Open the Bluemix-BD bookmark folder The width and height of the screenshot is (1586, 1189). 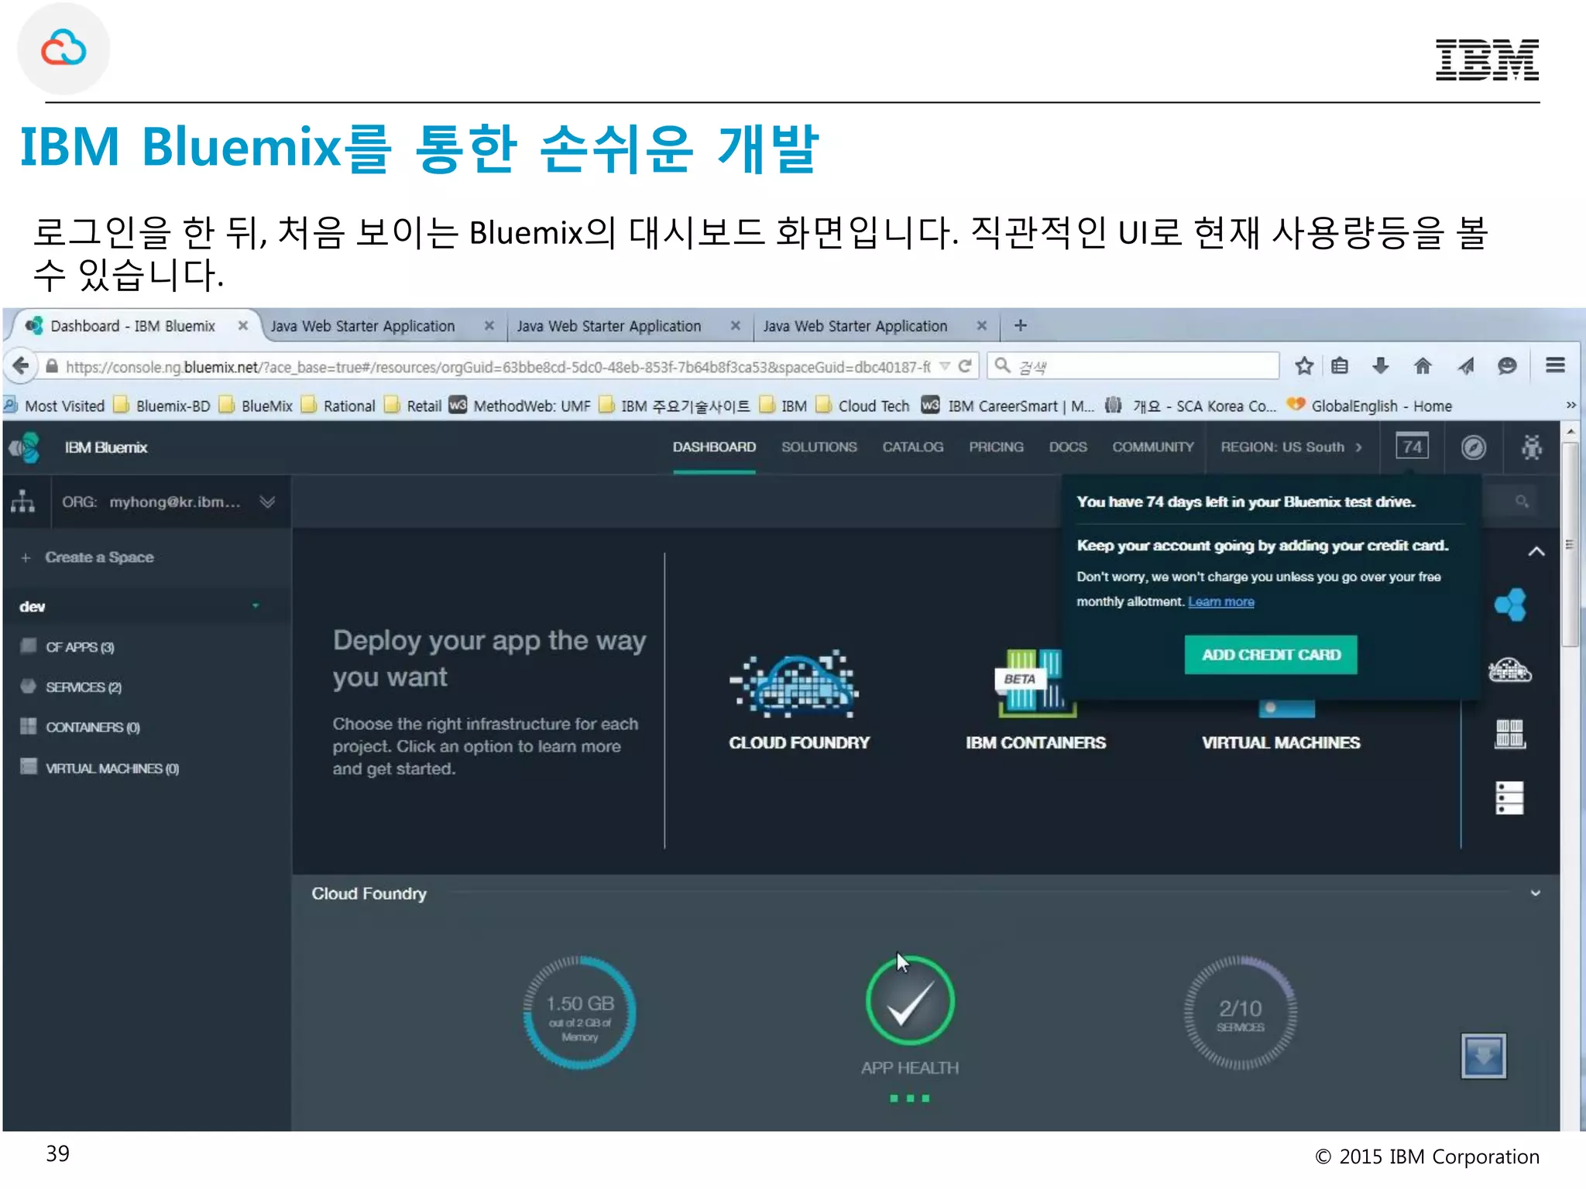coord(163,406)
